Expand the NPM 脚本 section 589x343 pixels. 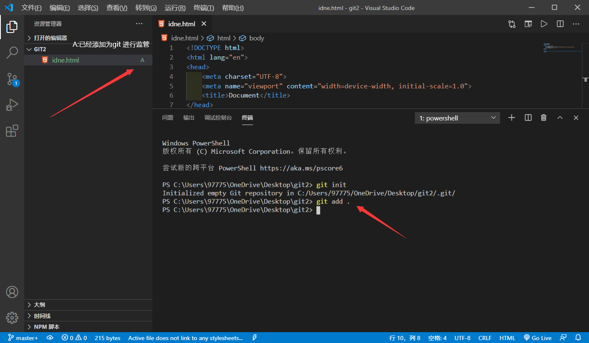[x=88, y=327]
